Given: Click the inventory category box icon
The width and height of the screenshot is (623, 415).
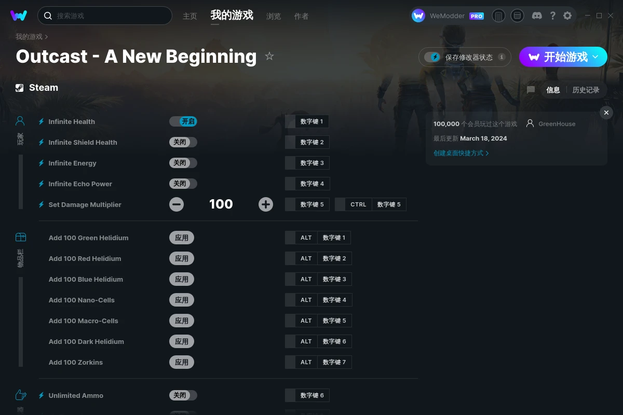Looking at the screenshot, I should click(20, 237).
